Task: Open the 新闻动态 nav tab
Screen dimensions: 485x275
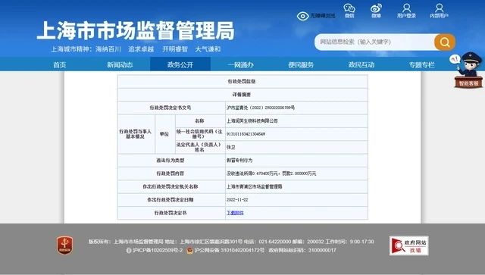Action: [x=120, y=64]
